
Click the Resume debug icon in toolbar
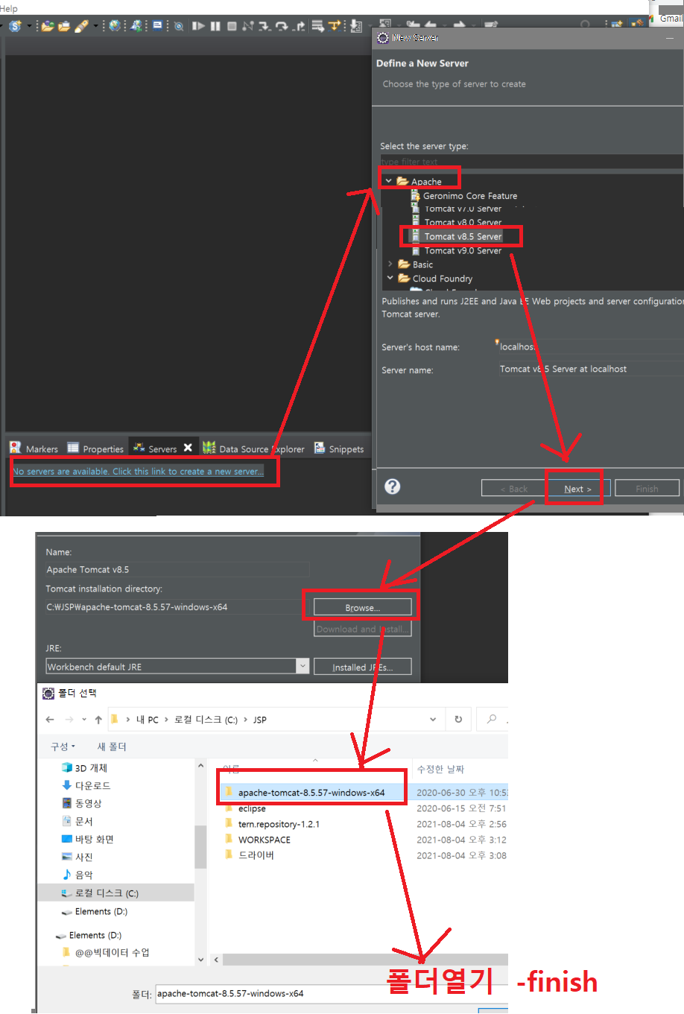[198, 26]
